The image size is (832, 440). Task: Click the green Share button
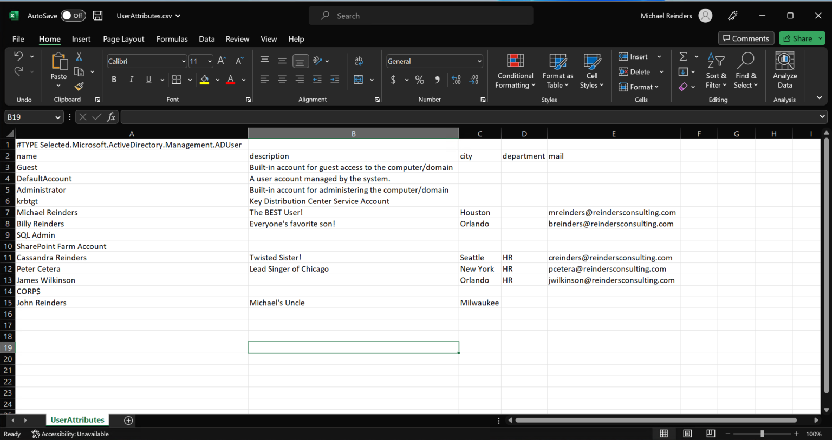pos(801,38)
